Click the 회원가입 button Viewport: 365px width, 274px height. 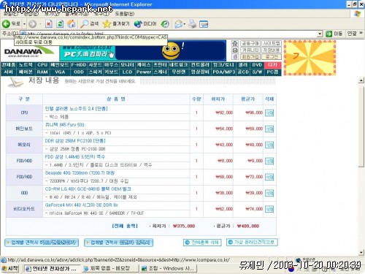250,57
